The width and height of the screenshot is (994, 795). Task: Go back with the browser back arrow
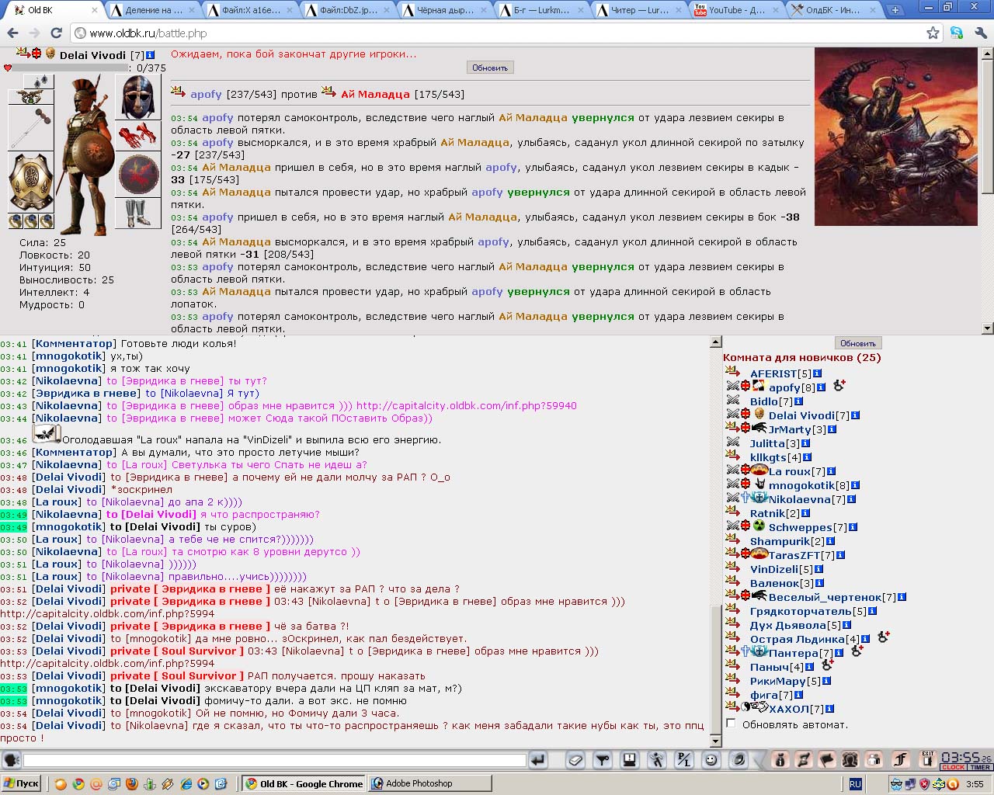pyautogui.click(x=12, y=33)
